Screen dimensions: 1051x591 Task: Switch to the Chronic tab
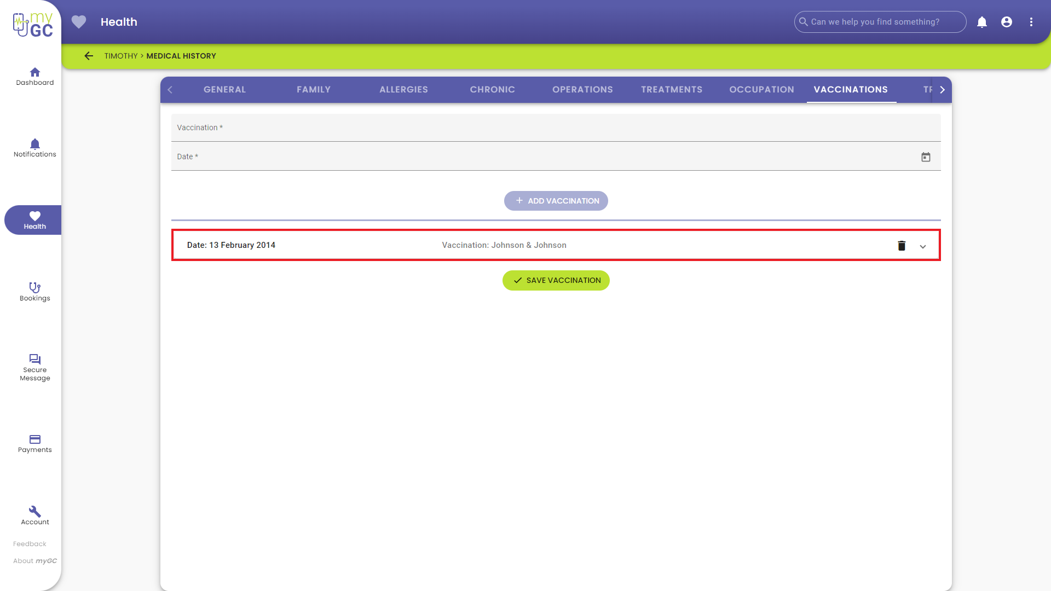tap(492, 90)
